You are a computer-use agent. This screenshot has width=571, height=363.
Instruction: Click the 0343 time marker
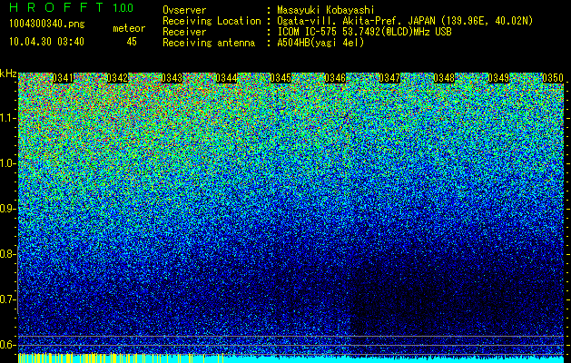click(x=172, y=78)
